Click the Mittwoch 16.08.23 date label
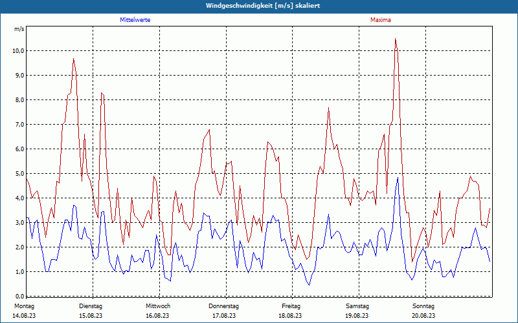This screenshot has width=518, height=323. [157, 311]
